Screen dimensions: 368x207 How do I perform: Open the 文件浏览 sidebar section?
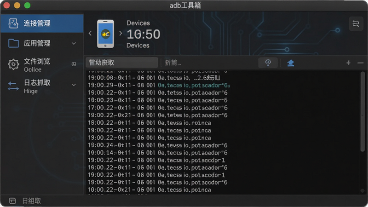pos(42,64)
